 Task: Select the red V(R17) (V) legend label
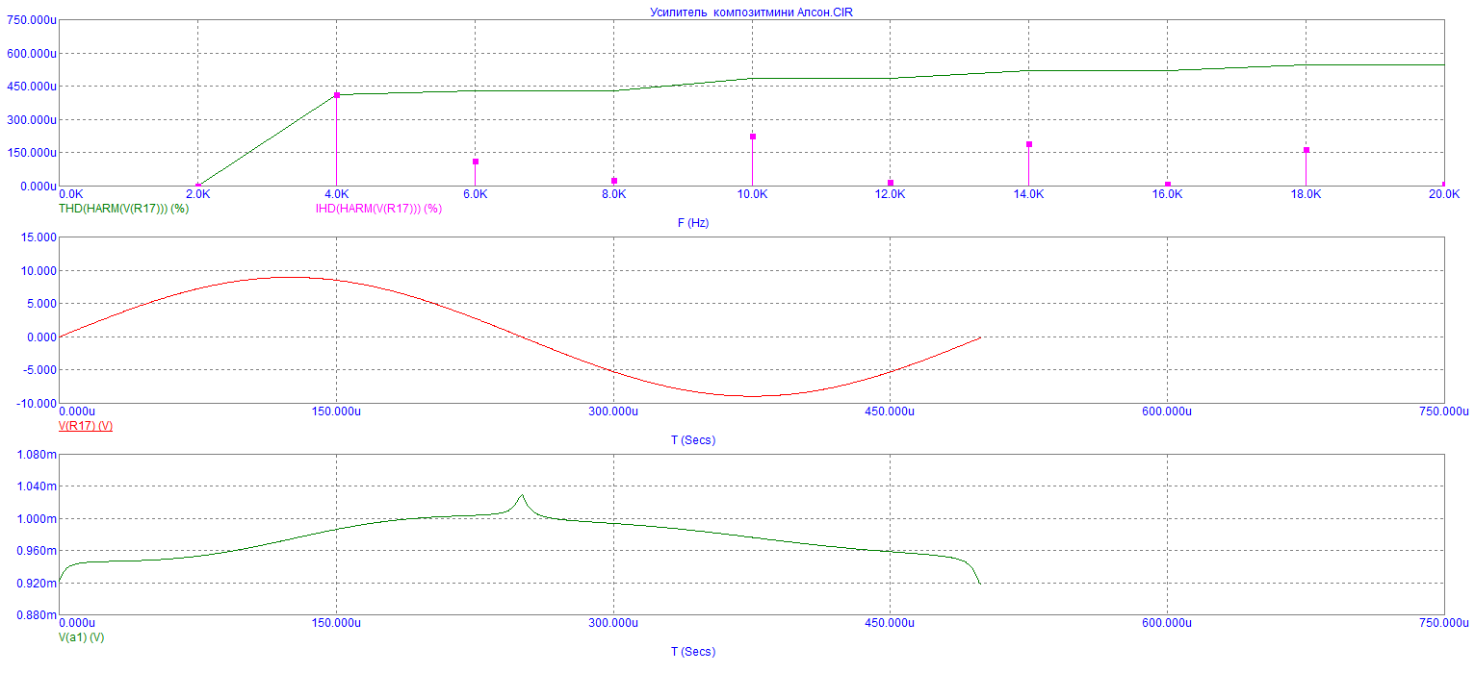[x=86, y=425]
